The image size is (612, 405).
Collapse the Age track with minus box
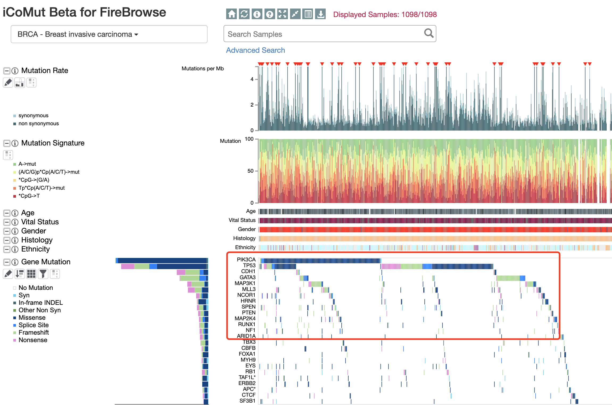pyautogui.click(x=7, y=213)
